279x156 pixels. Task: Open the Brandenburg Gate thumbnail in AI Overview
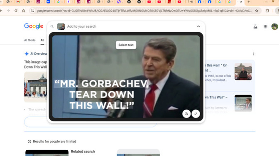point(36,87)
